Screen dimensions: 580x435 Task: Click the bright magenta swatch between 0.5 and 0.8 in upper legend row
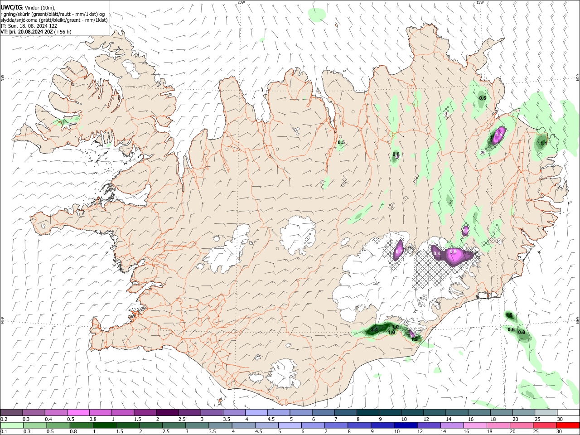click(x=78, y=413)
